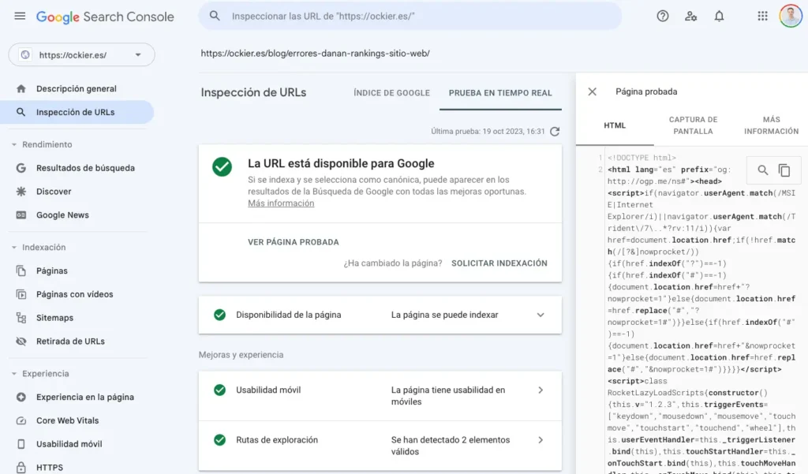Collapse the Rendimiento section

coord(14,145)
